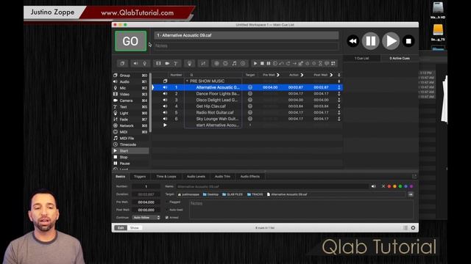Add a Stop cue via toolbar square icon
The width and height of the screenshot is (471, 264).
(262, 64)
